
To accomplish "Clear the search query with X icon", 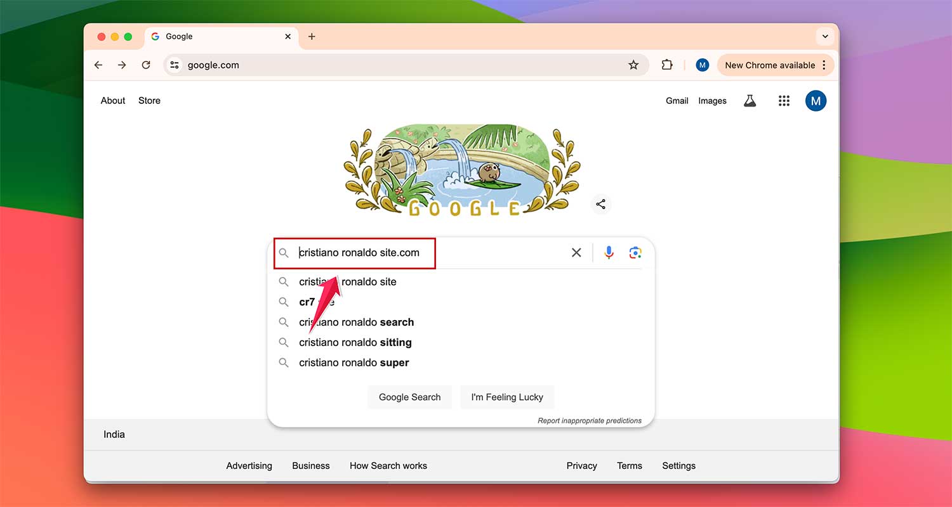I will (576, 252).
